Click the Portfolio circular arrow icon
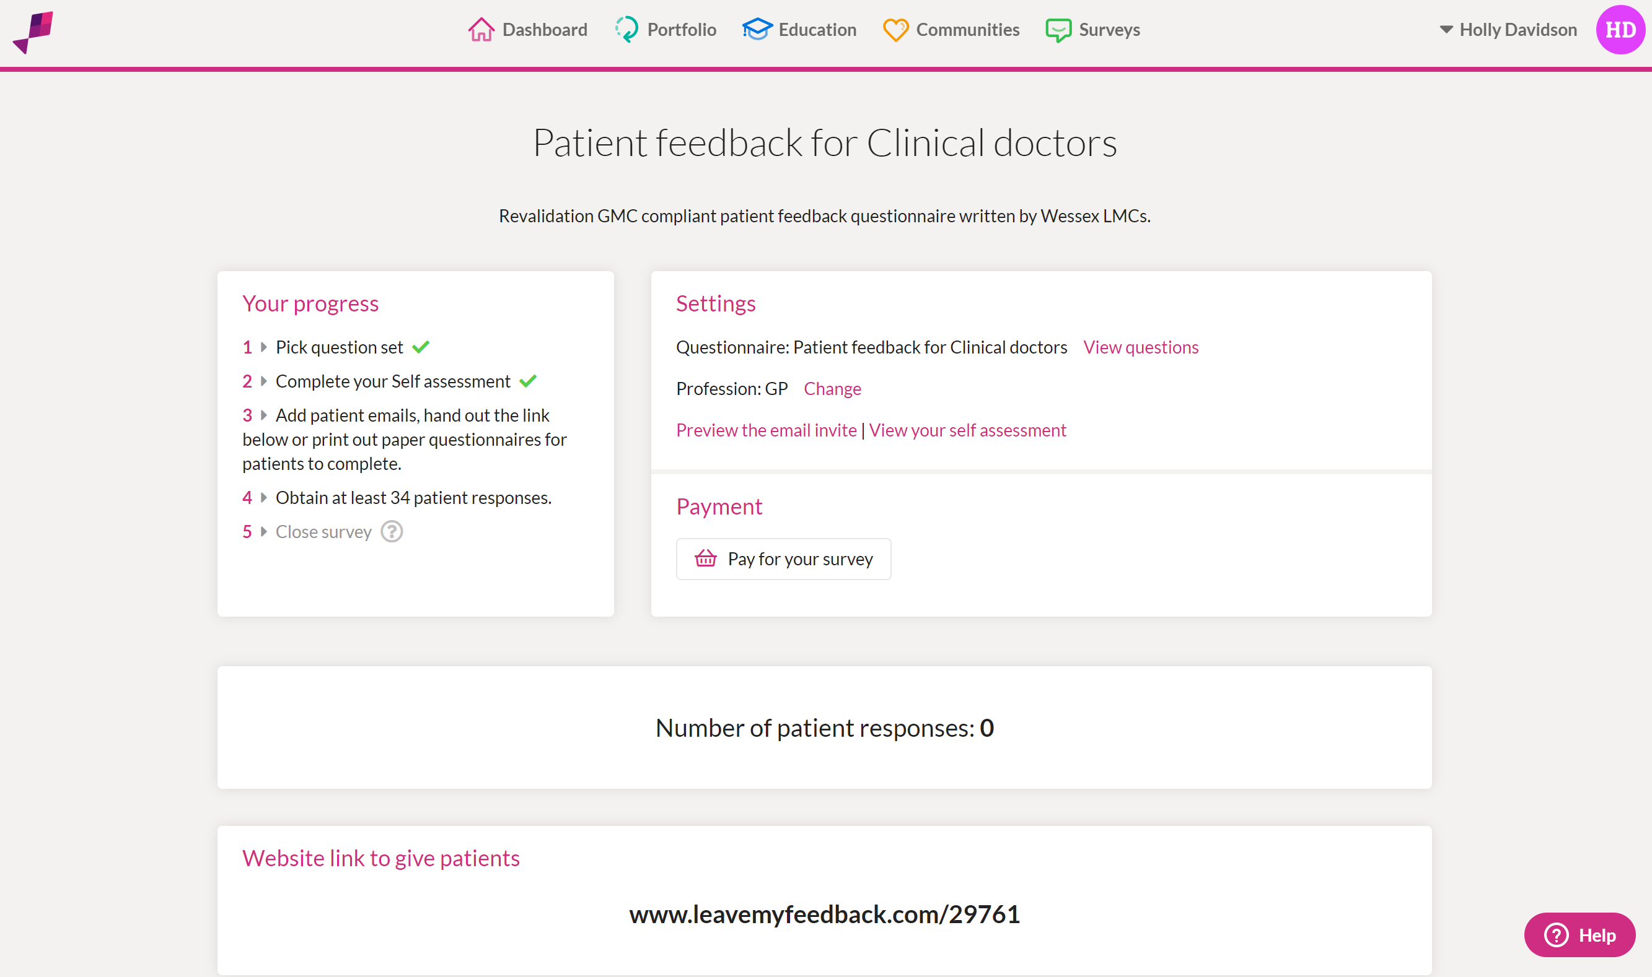The width and height of the screenshot is (1652, 977). click(626, 30)
